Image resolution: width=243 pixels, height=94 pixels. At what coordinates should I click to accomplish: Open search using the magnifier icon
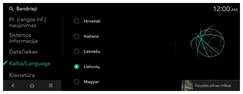[x=11, y=9]
